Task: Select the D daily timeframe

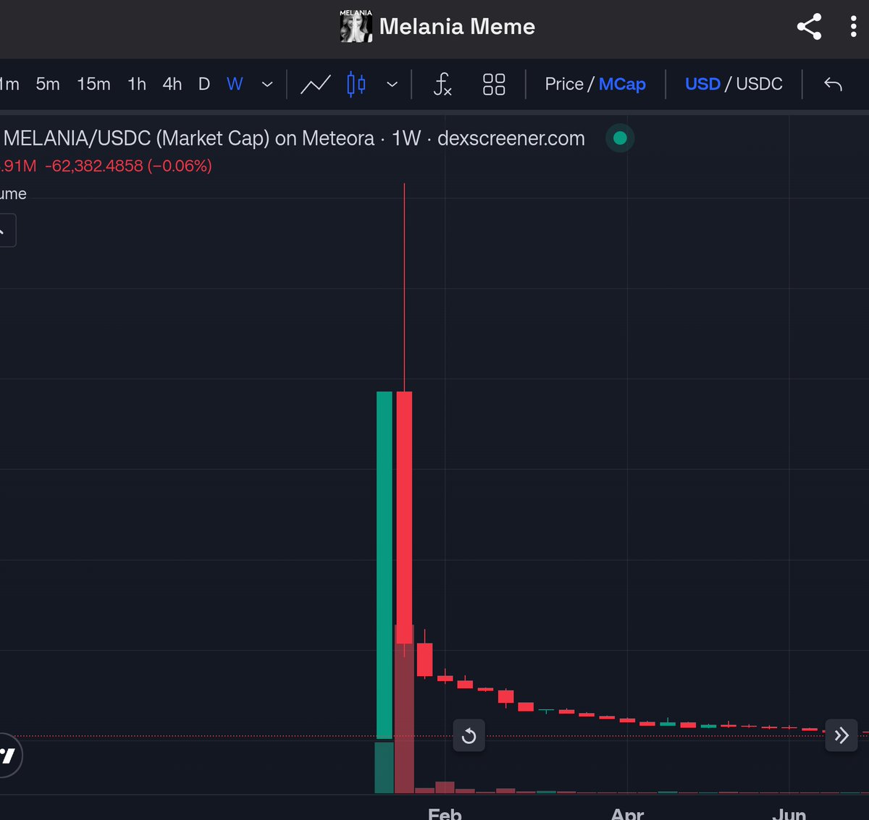Action: coord(204,84)
